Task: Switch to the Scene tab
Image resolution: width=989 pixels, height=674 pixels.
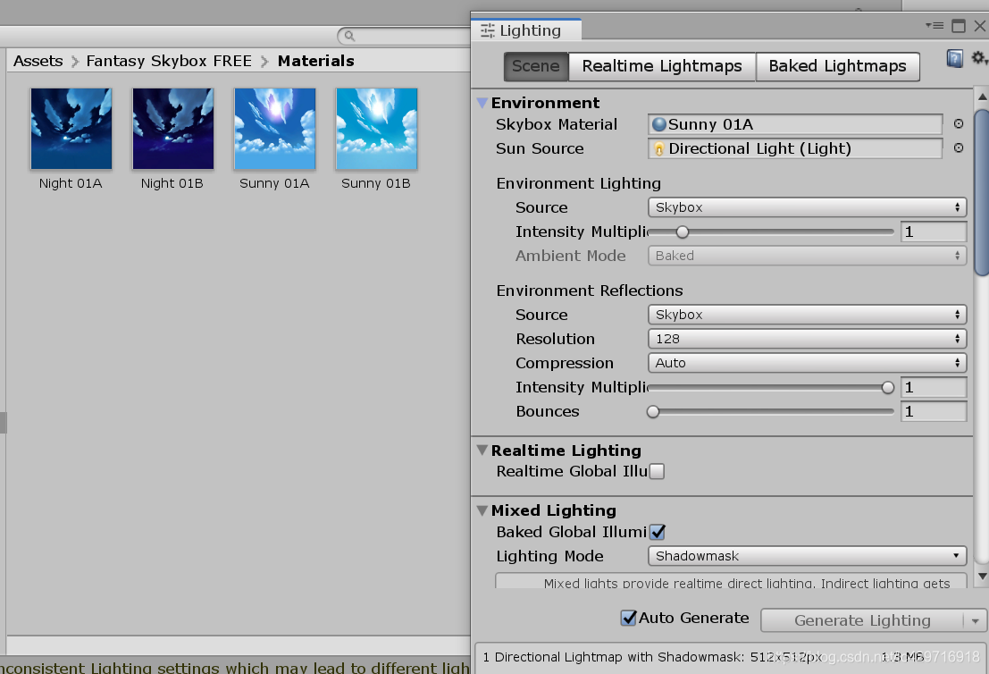Action: (x=535, y=66)
